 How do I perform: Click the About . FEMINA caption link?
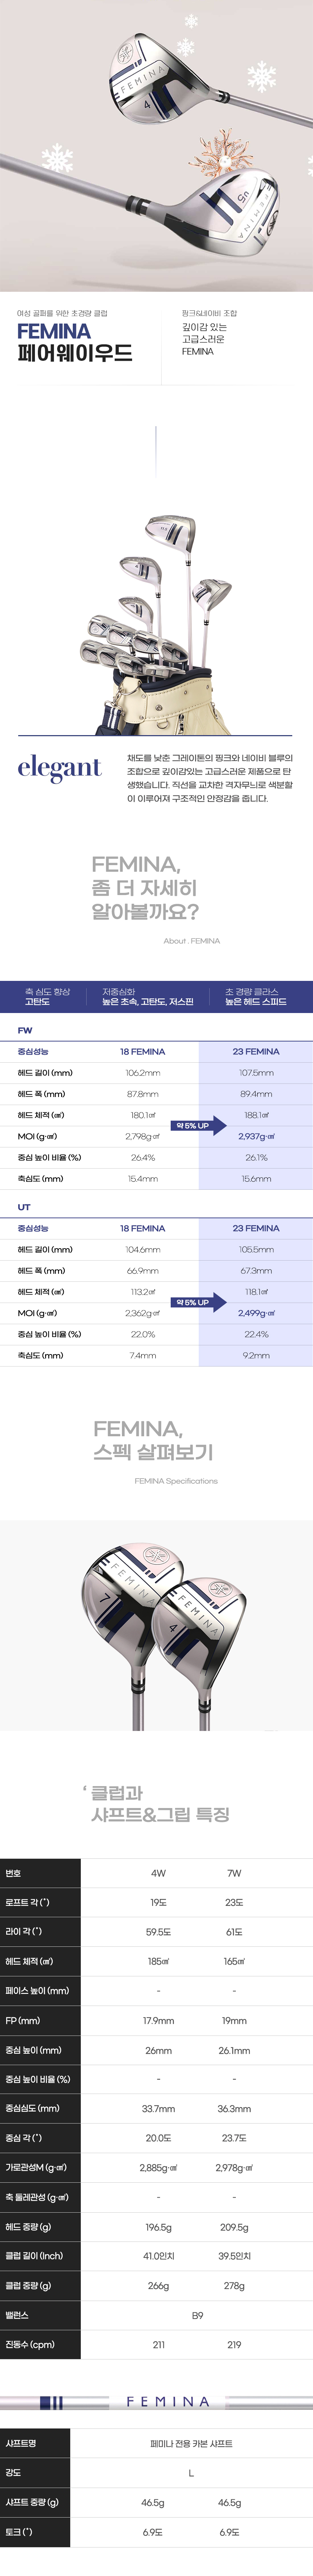191,941
